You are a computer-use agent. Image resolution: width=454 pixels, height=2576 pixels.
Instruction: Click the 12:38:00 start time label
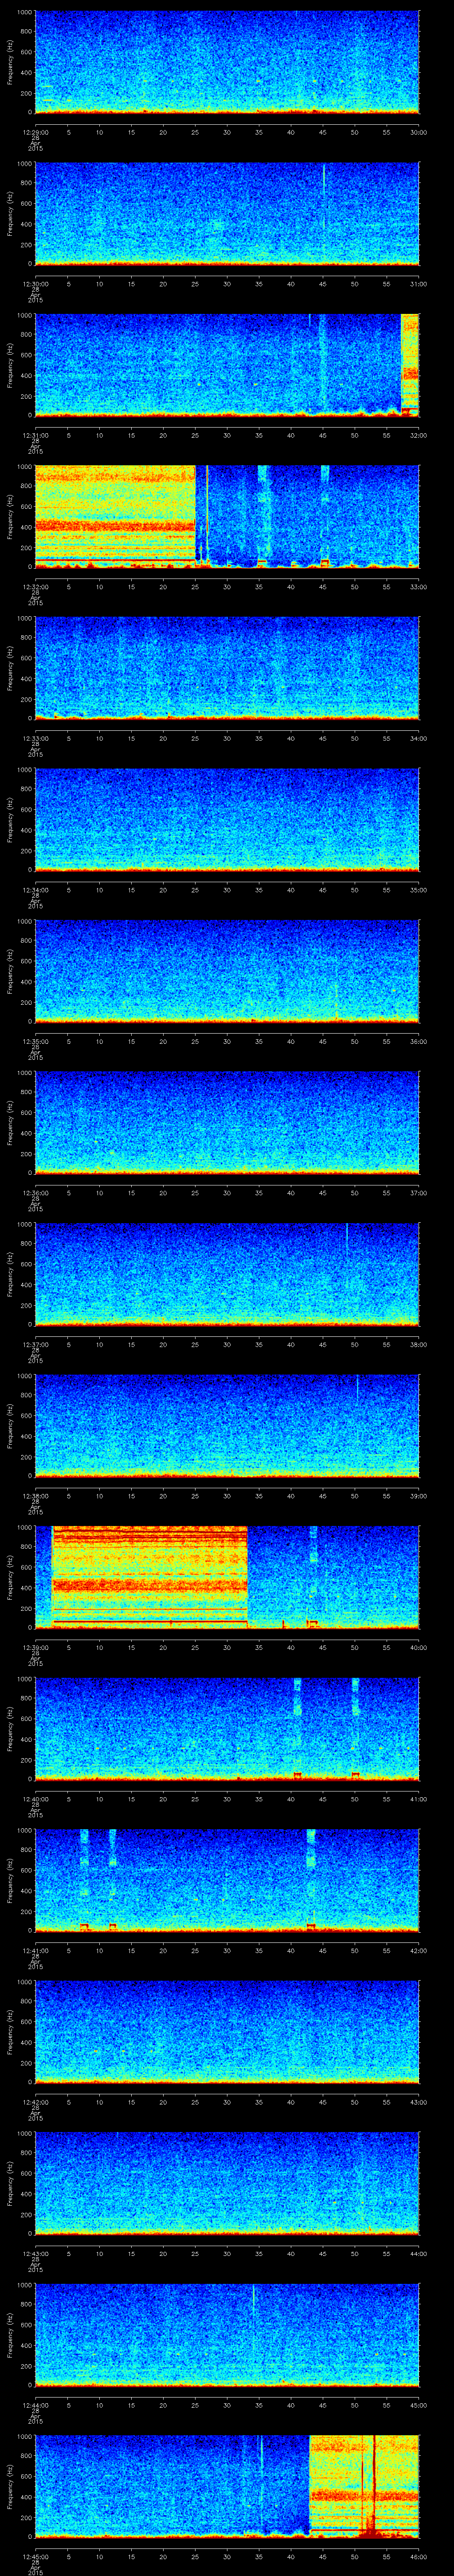point(35,1496)
